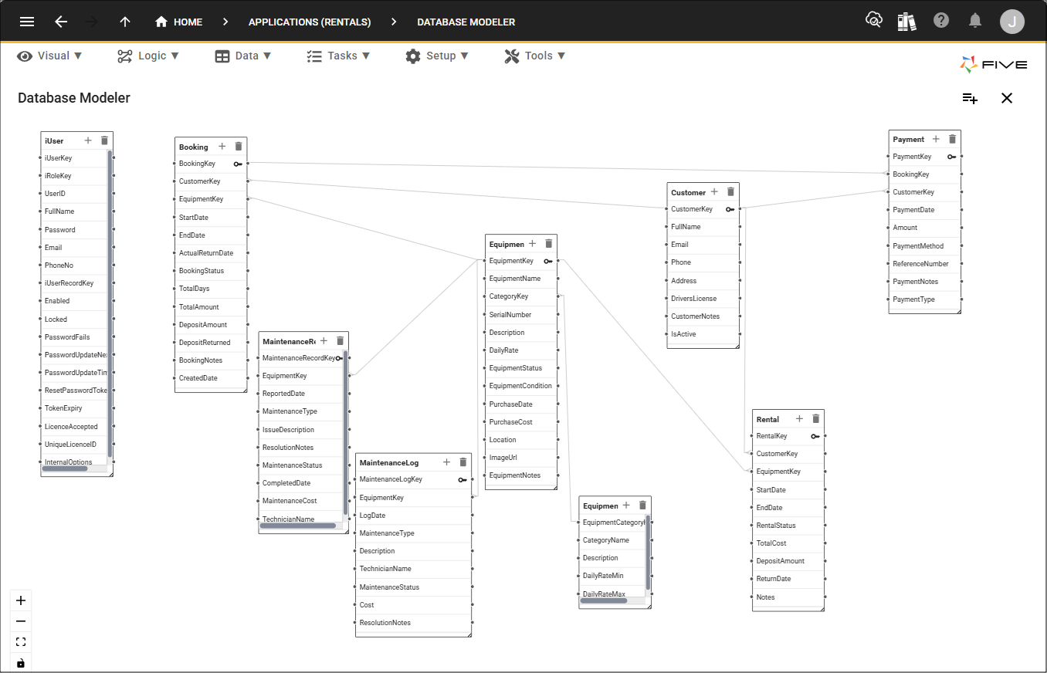The width and height of the screenshot is (1047, 673).
Task: Open the Data menu
Action: point(243,56)
